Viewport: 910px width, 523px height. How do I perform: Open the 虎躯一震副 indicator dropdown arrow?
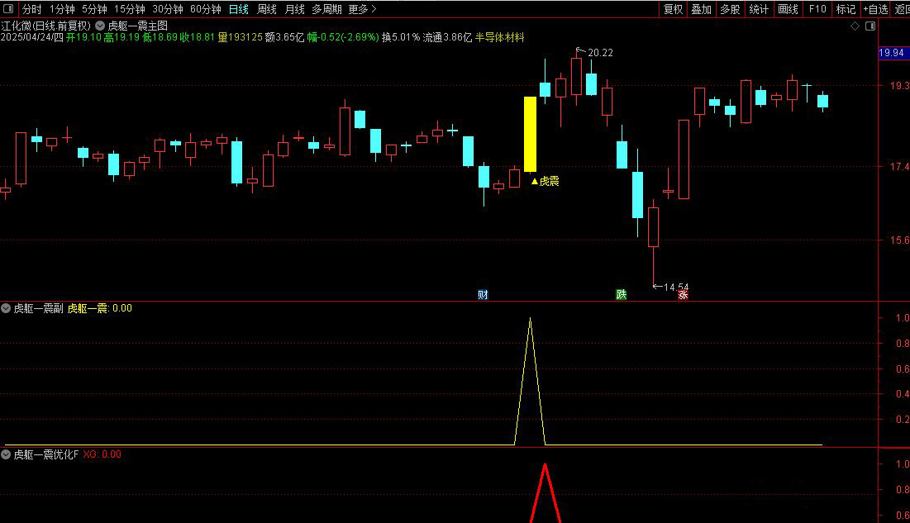pyautogui.click(x=6, y=308)
